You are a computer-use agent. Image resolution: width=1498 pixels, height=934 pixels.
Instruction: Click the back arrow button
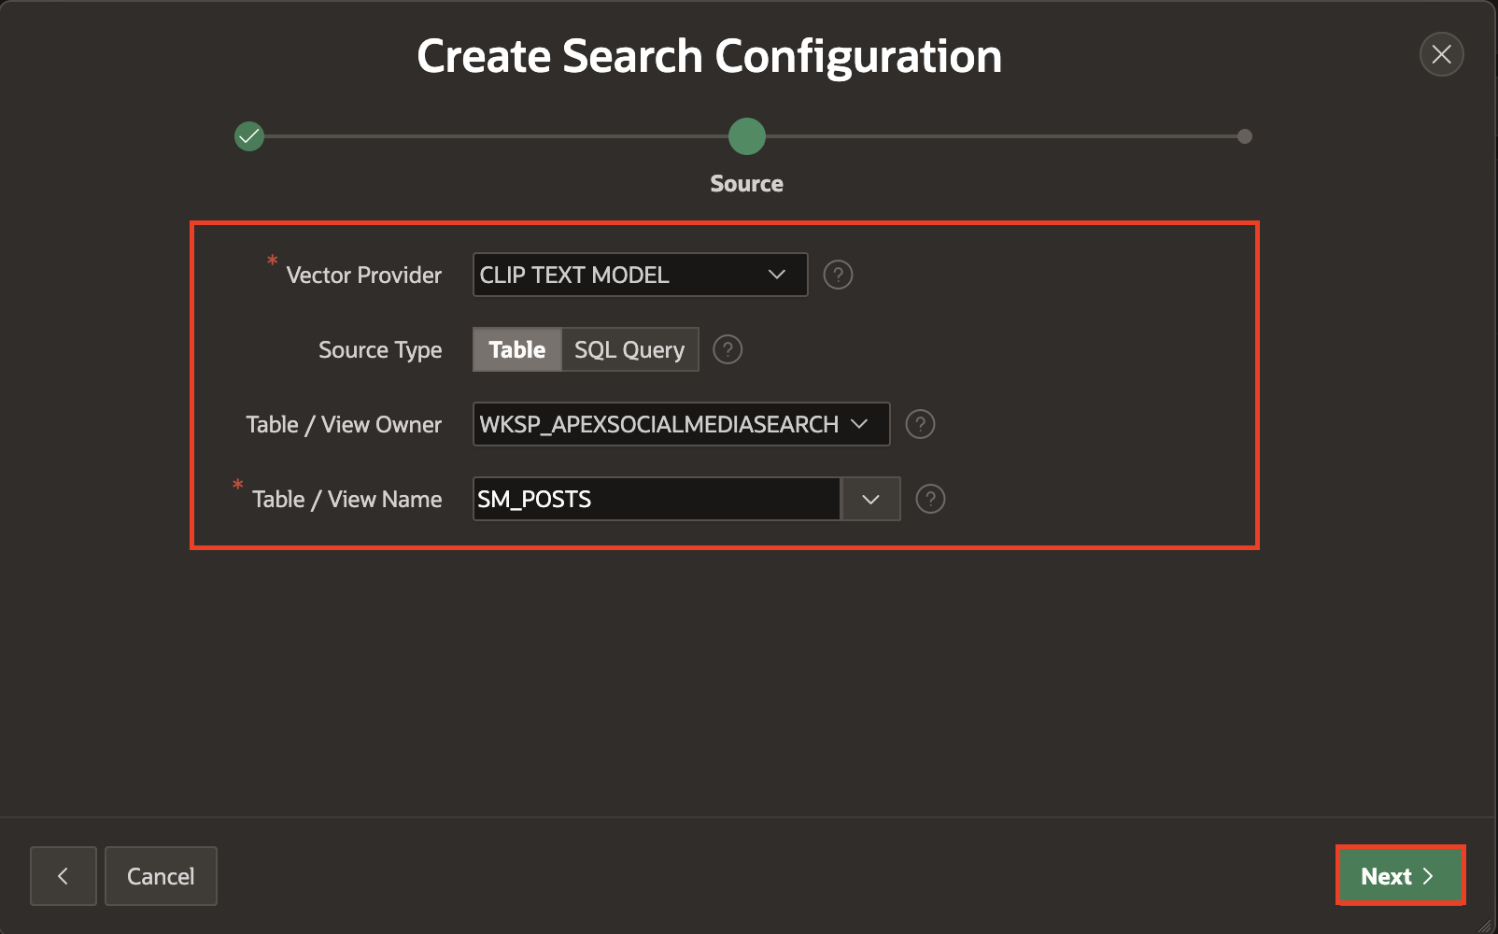(64, 876)
